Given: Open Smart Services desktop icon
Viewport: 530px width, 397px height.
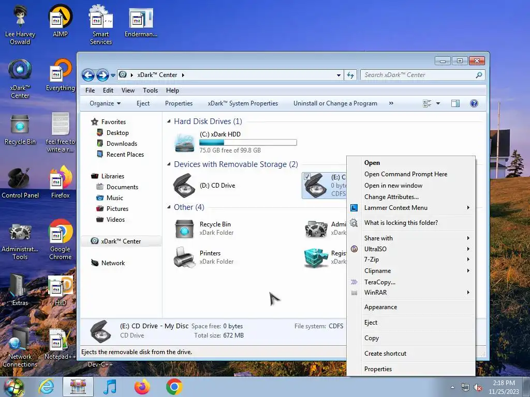Looking at the screenshot, I should [x=101, y=24].
